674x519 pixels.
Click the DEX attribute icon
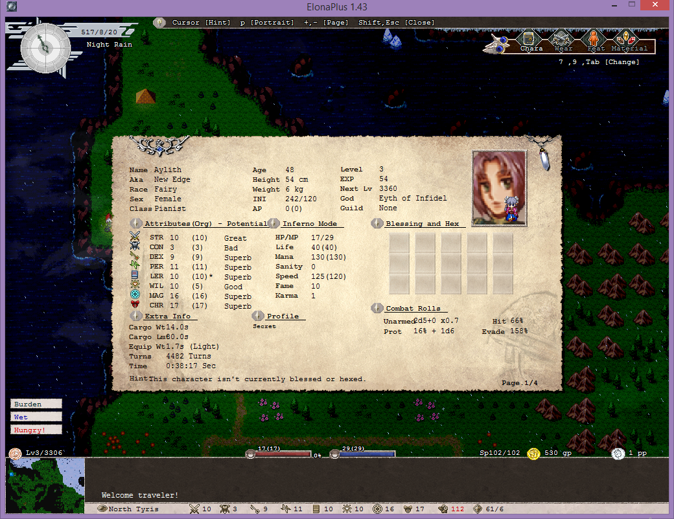coord(135,256)
